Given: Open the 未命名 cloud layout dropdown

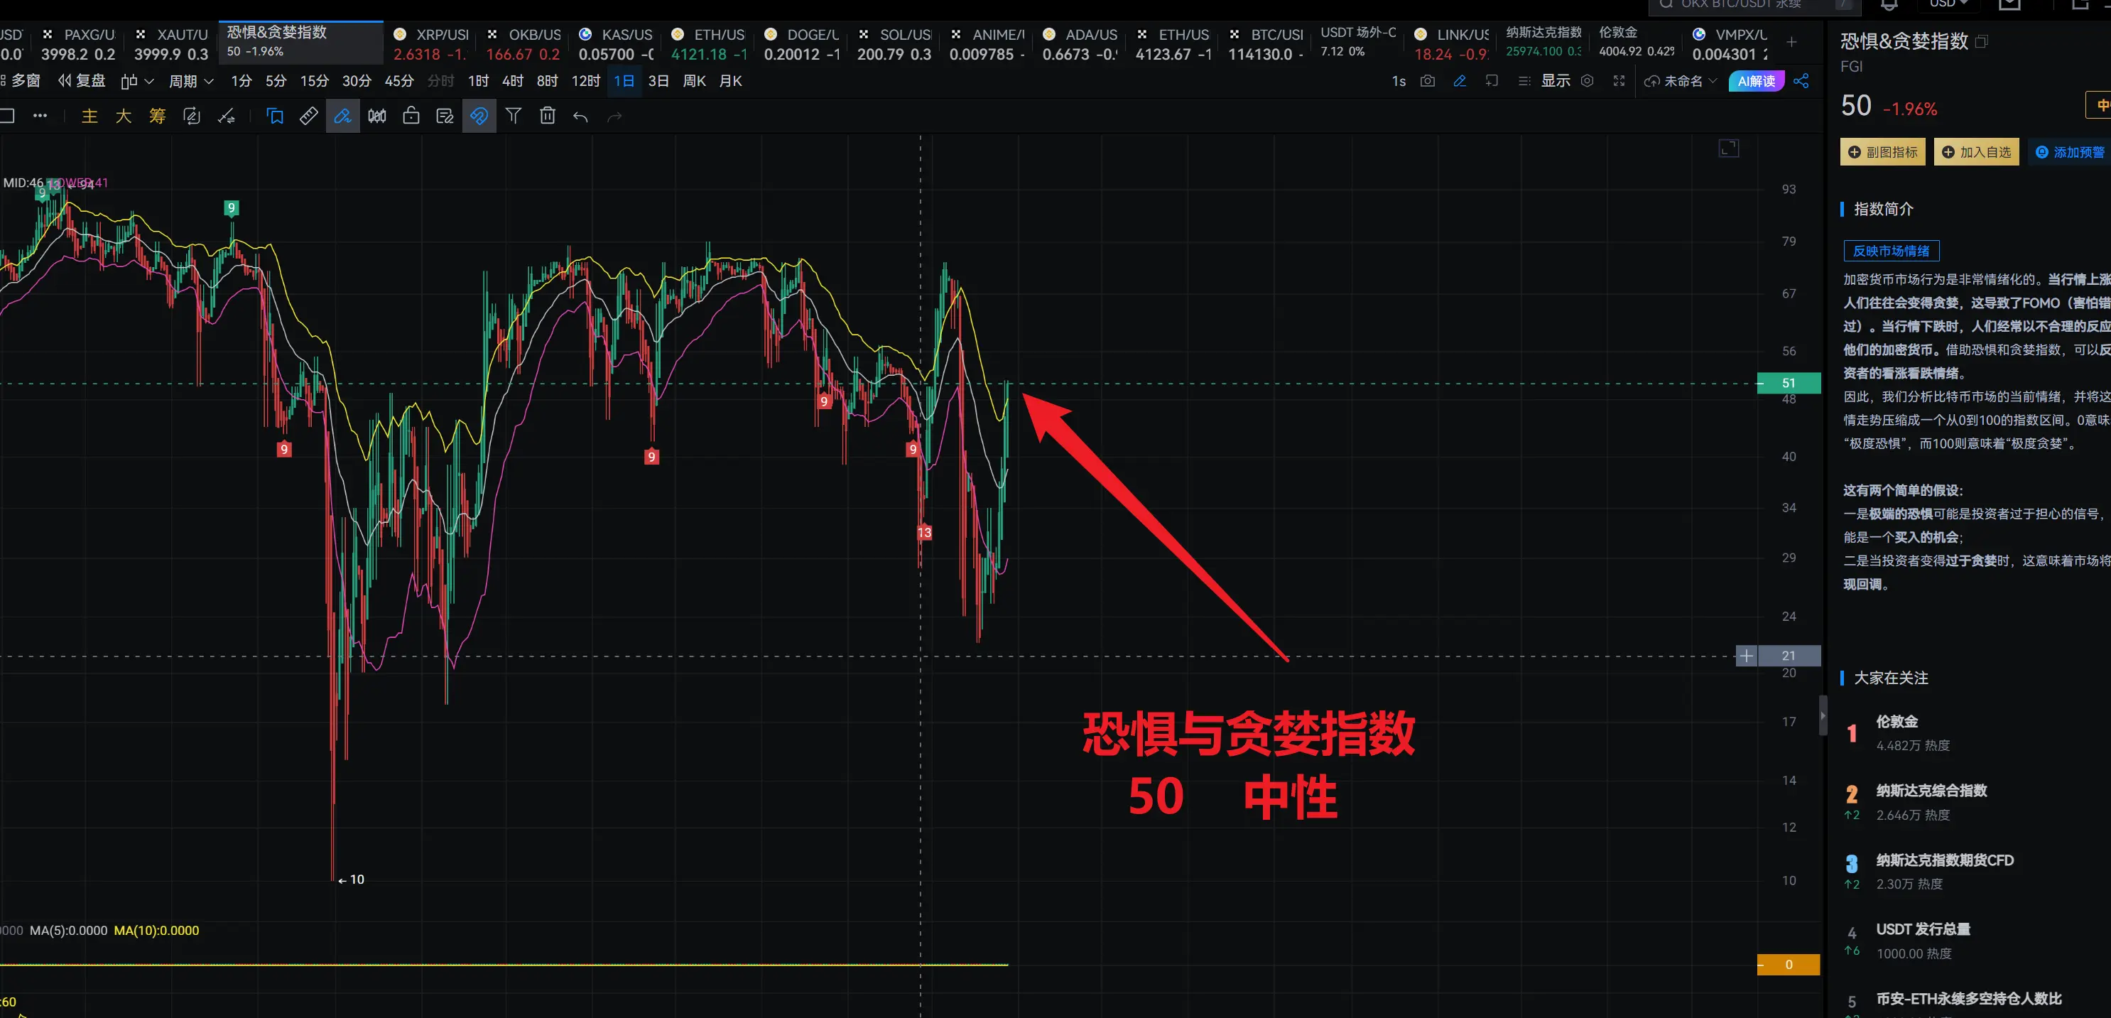Looking at the screenshot, I should (x=1680, y=81).
